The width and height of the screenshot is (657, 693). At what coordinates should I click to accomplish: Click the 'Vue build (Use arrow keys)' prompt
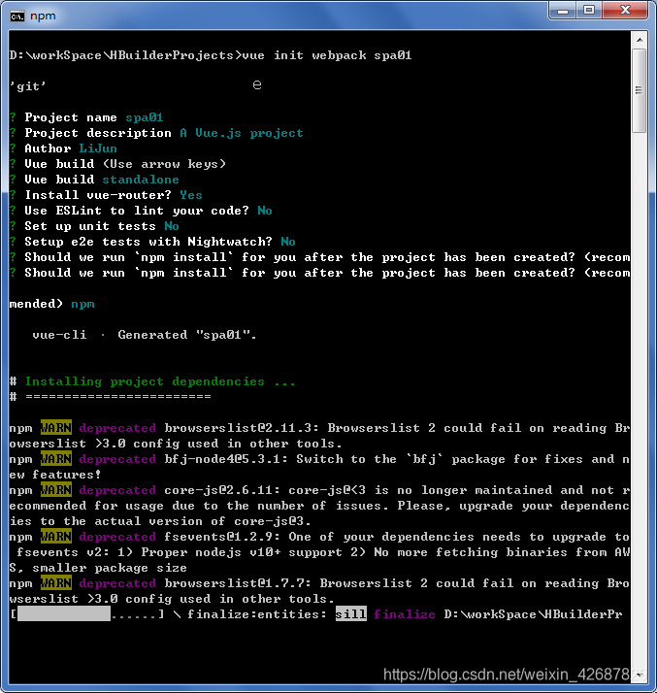point(125,164)
